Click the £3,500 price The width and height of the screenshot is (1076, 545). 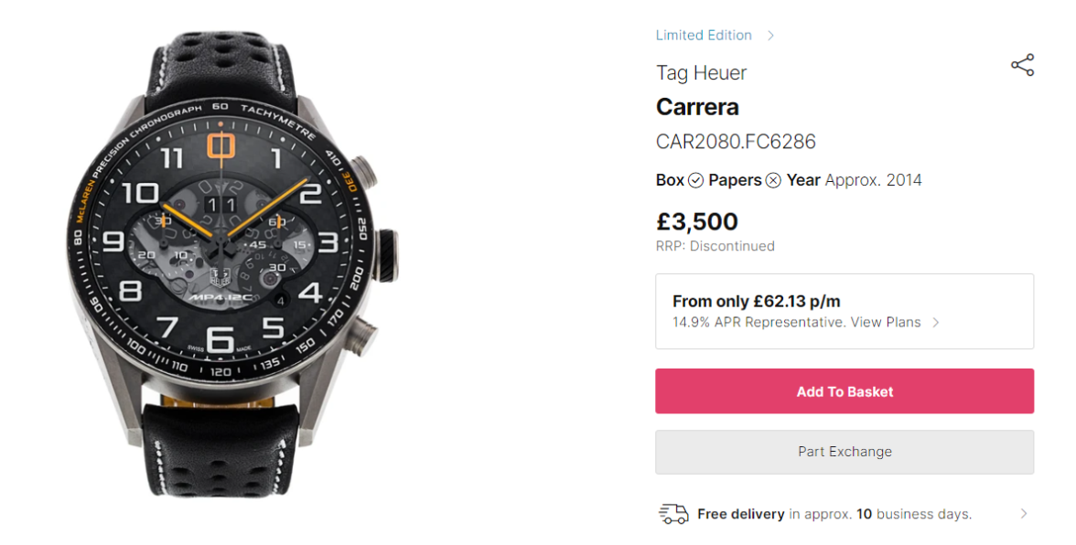696,221
